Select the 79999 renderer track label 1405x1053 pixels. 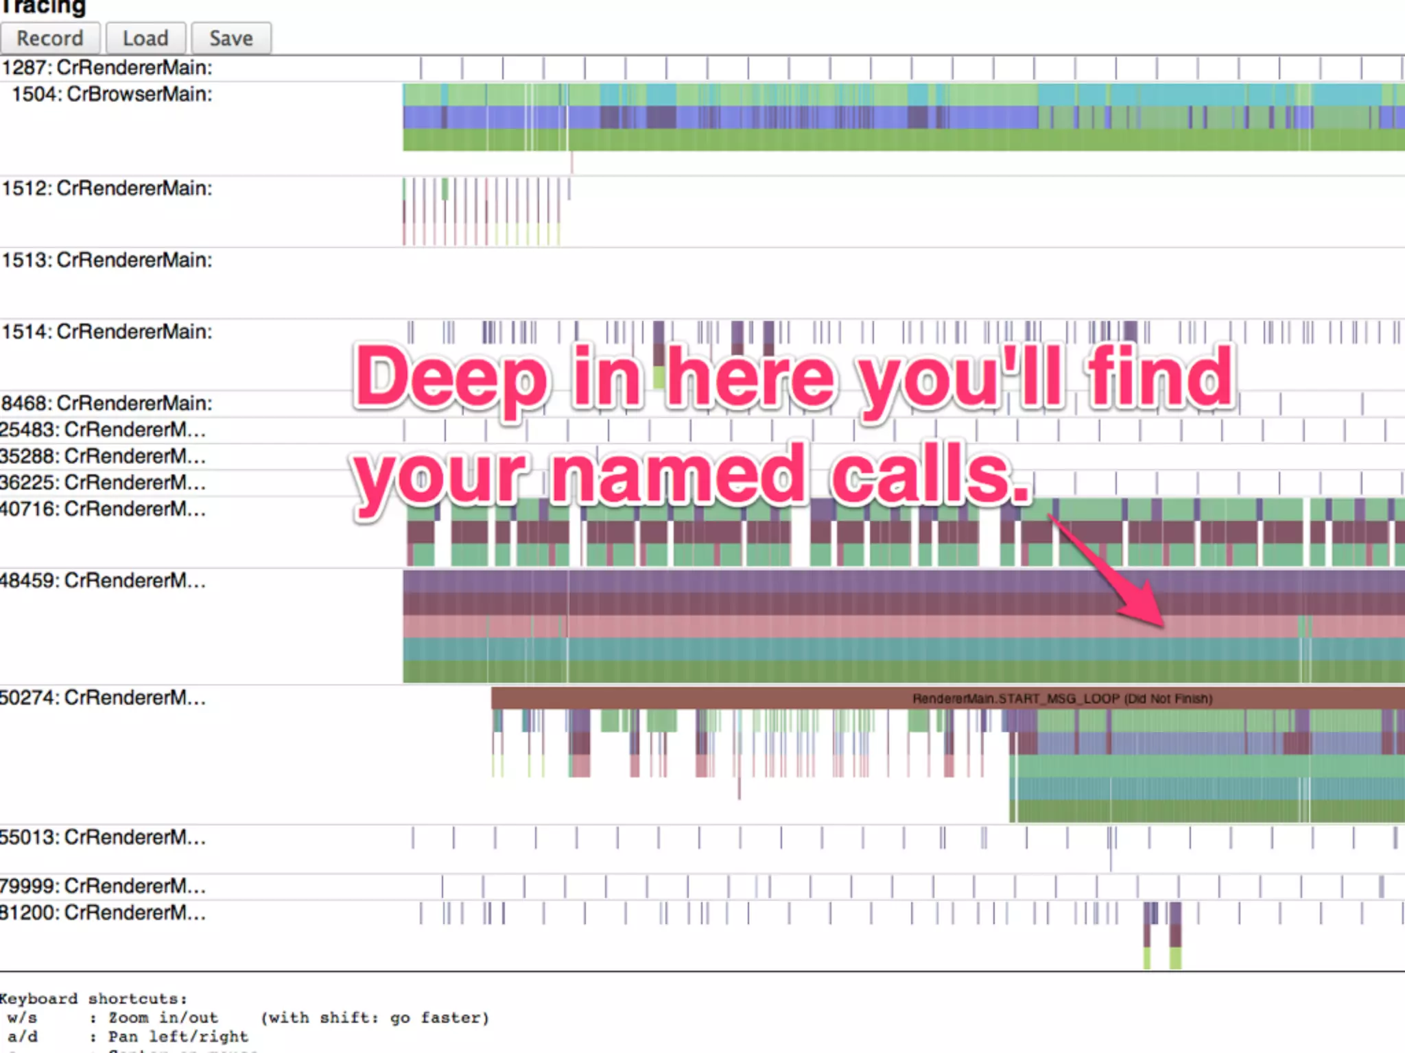103,886
